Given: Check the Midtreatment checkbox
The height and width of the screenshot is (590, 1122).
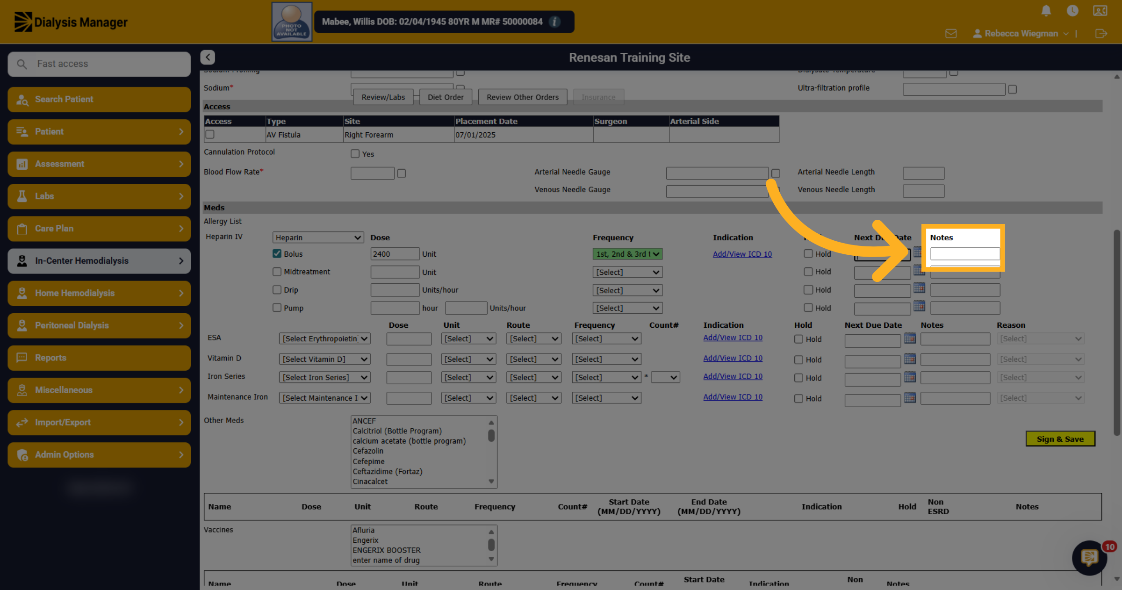Looking at the screenshot, I should tap(277, 272).
